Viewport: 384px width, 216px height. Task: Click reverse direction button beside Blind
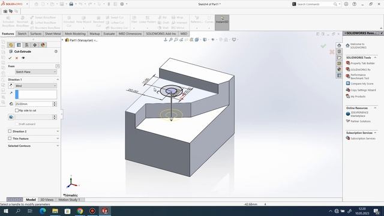pos(11,85)
